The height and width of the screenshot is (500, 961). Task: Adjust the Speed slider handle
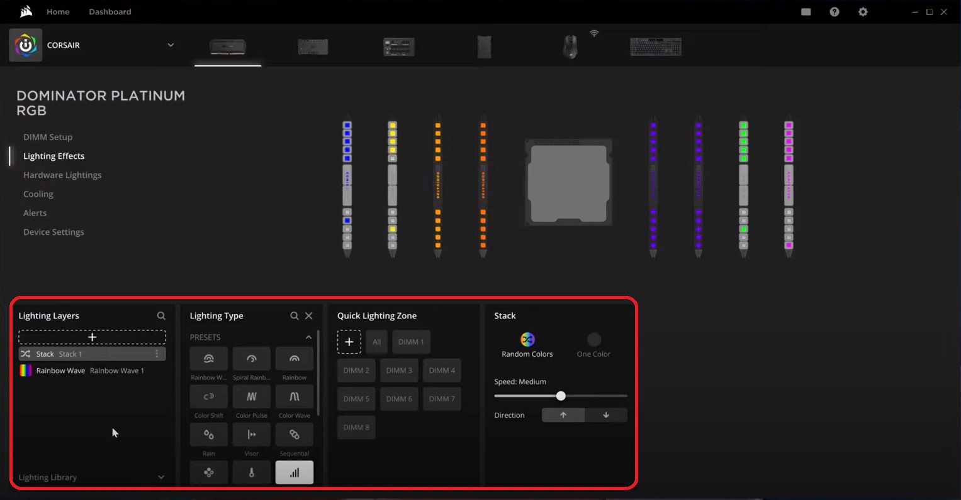click(x=561, y=396)
